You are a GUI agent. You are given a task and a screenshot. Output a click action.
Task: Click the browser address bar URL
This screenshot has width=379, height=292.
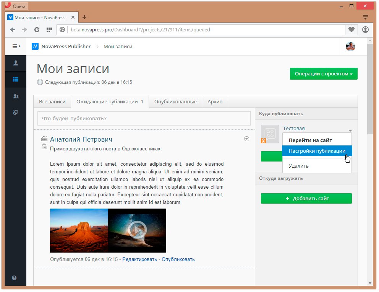[x=140, y=30]
